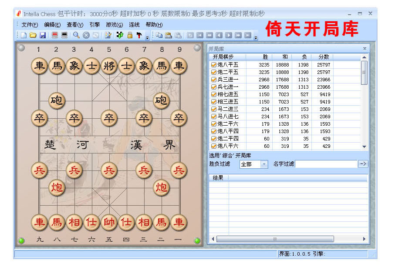Open the 胜负过滤 dropdown showing 全部

[264, 164]
